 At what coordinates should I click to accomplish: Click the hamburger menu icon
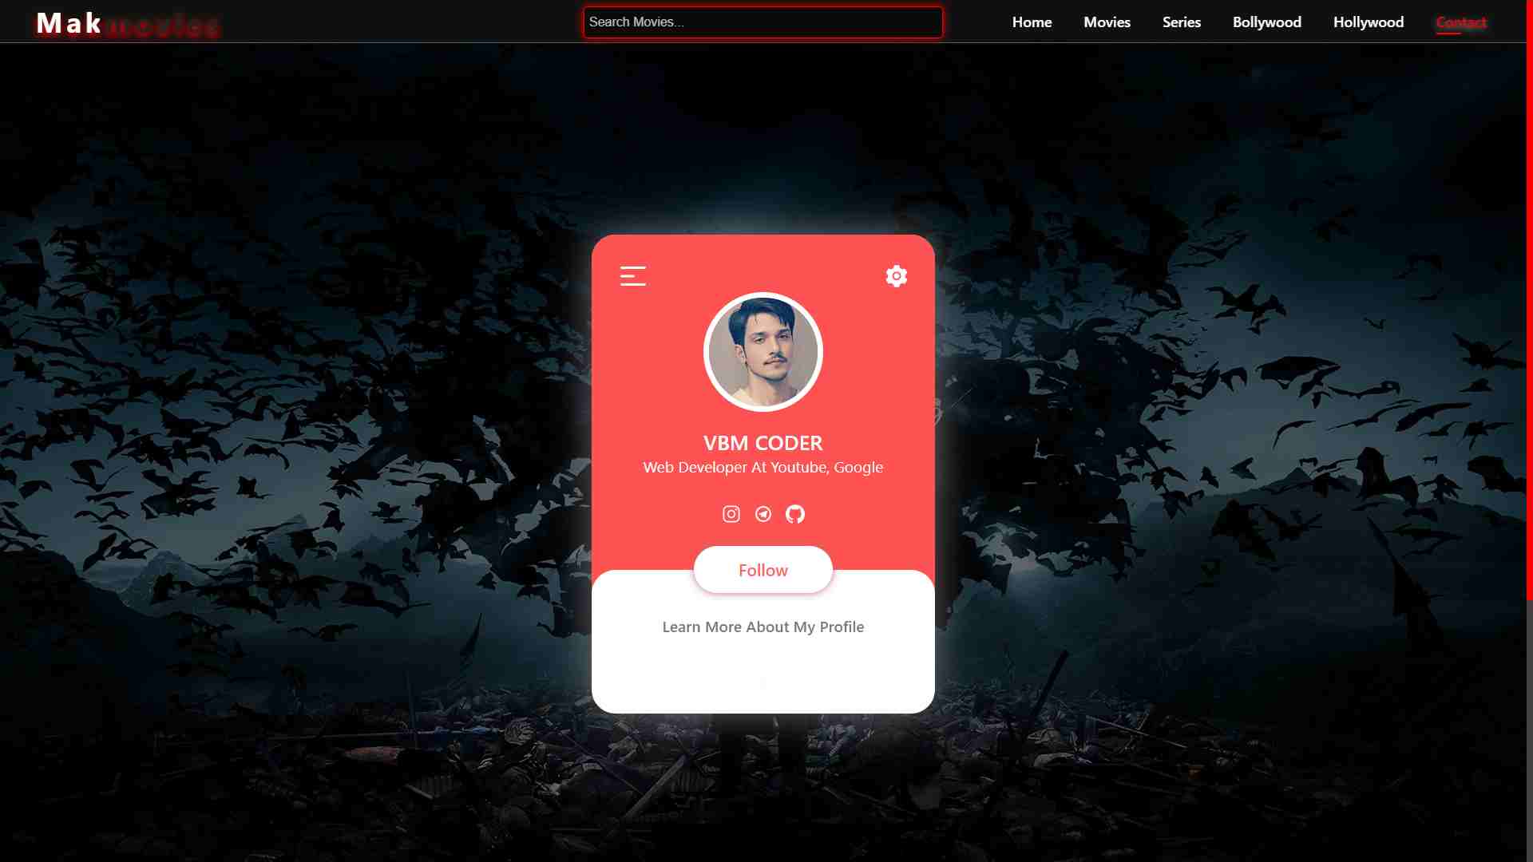click(x=632, y=275)
